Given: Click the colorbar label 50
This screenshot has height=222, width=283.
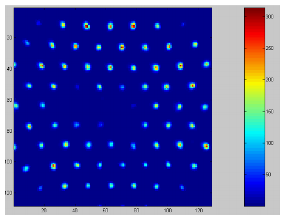Looking at the screenshot, I should tap(268, 174).
